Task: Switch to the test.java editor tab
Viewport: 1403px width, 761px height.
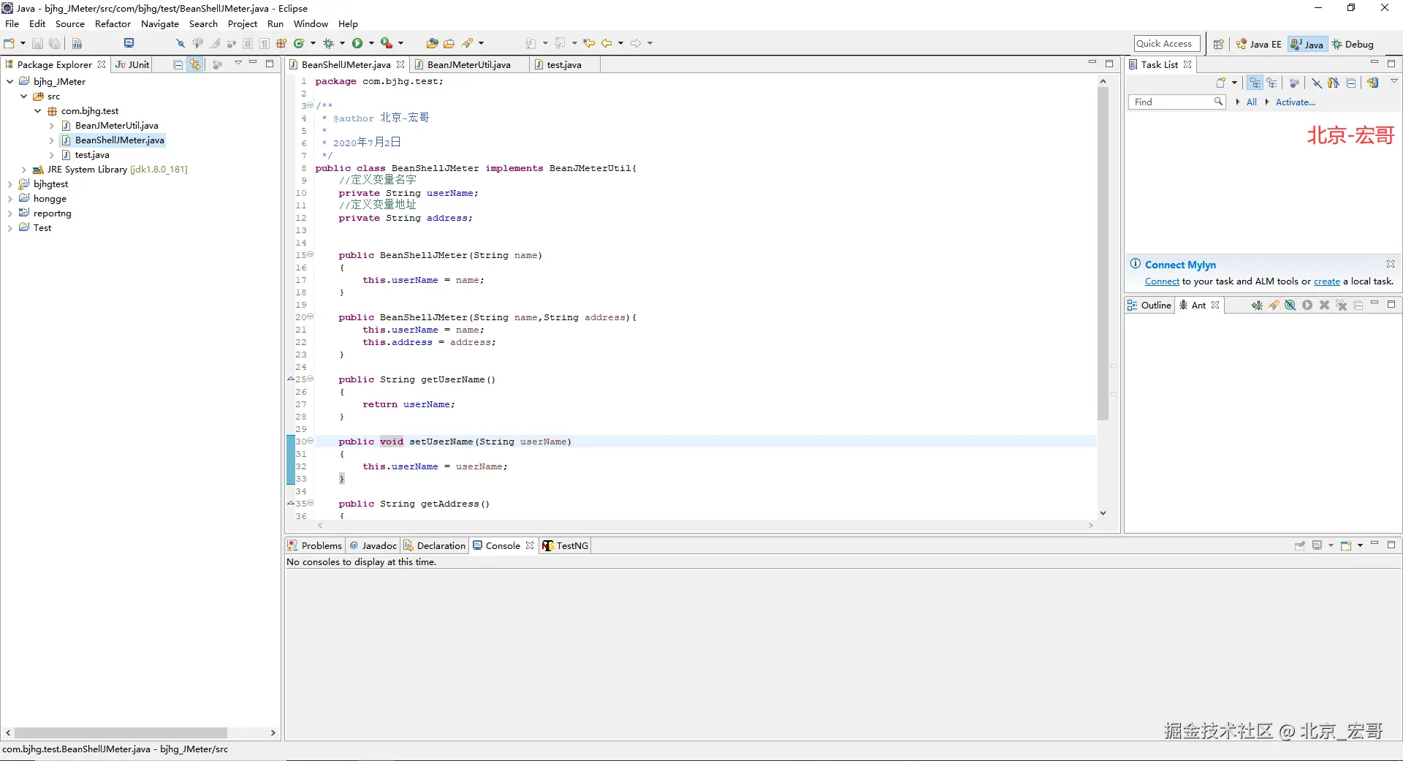Action: 564,64
